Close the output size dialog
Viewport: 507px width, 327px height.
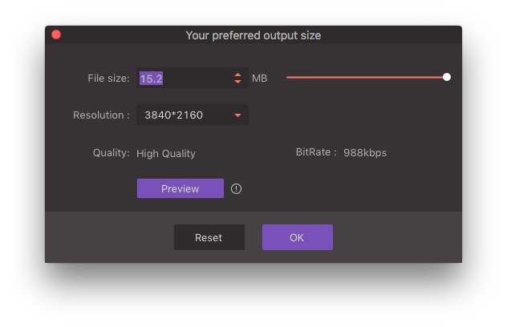[56, 35]
